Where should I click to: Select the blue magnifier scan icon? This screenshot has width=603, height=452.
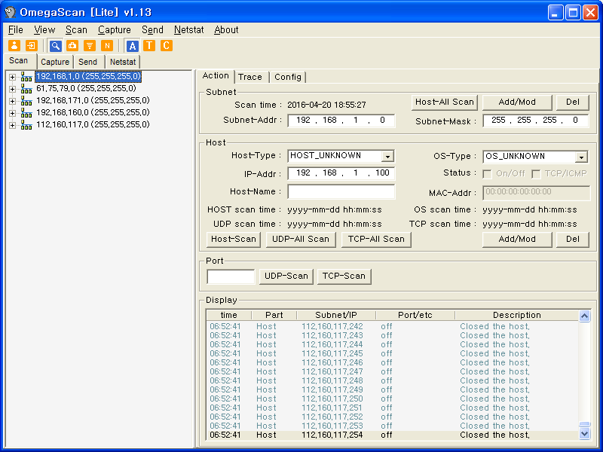[x=55, y=46]
